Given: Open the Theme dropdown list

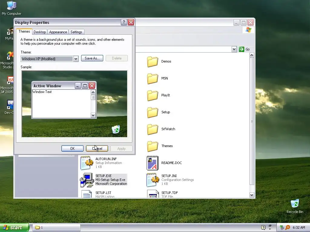Looking at the screenshot, I should click(x=76, y=59).
